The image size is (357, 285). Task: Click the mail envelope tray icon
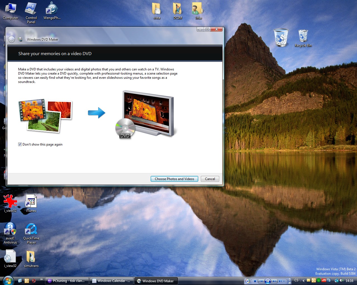point(308,281)
